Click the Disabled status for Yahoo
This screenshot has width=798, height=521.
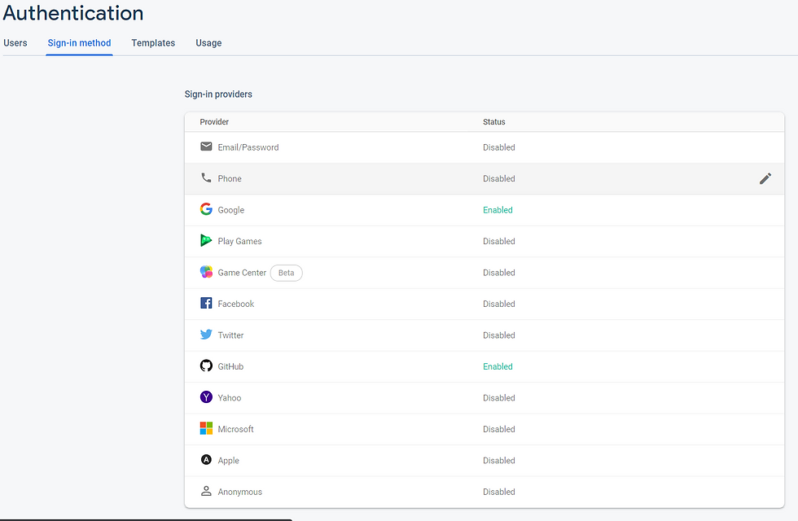click(498, 398)
